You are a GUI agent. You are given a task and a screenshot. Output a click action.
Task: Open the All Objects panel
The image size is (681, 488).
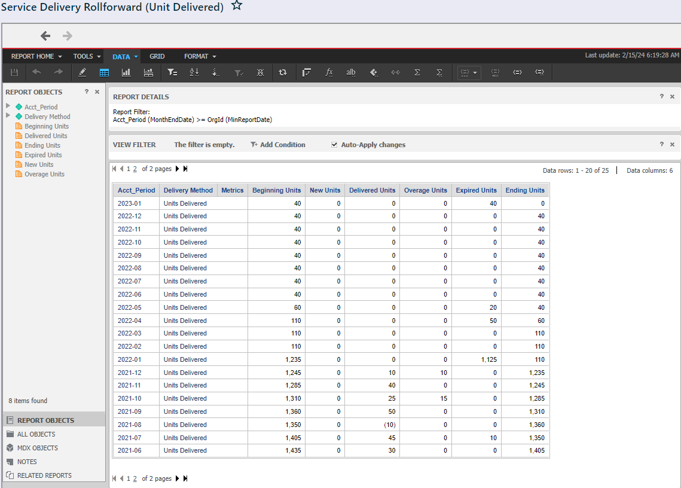pos(36,434)
